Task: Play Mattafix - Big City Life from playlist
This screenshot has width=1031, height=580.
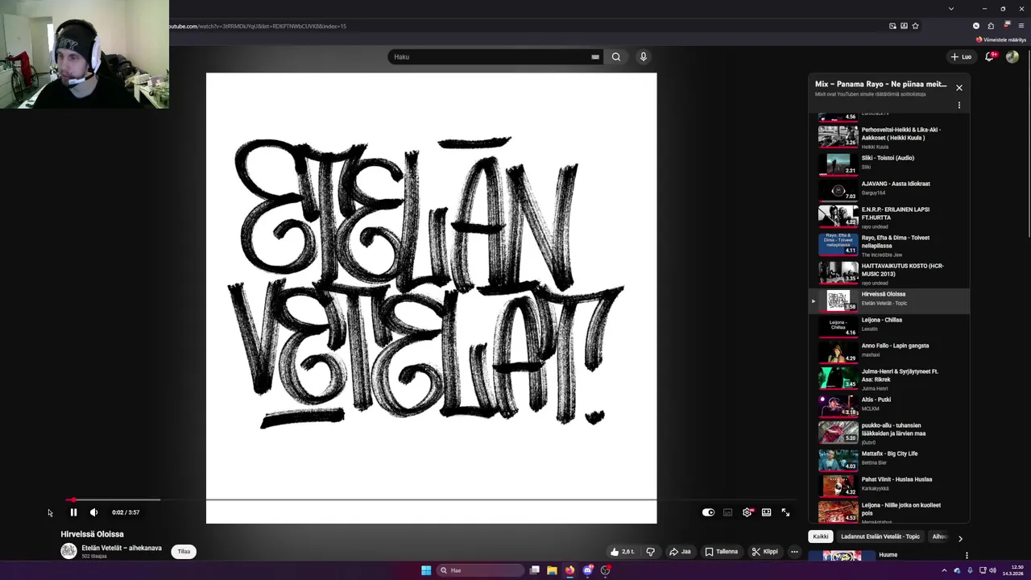Action: point(889,460)
